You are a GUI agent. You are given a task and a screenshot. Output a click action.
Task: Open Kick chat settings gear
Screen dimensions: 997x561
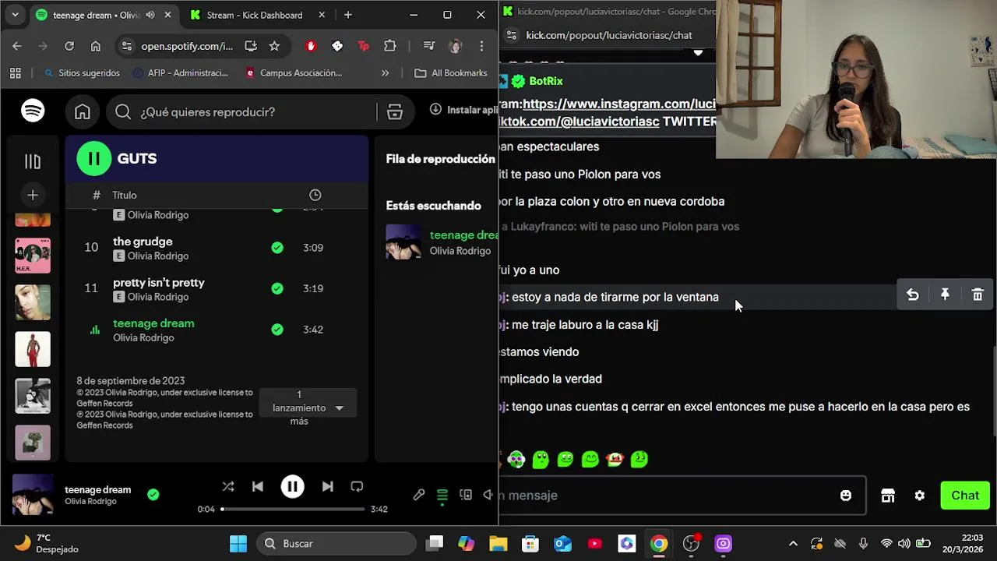[920, 496]
